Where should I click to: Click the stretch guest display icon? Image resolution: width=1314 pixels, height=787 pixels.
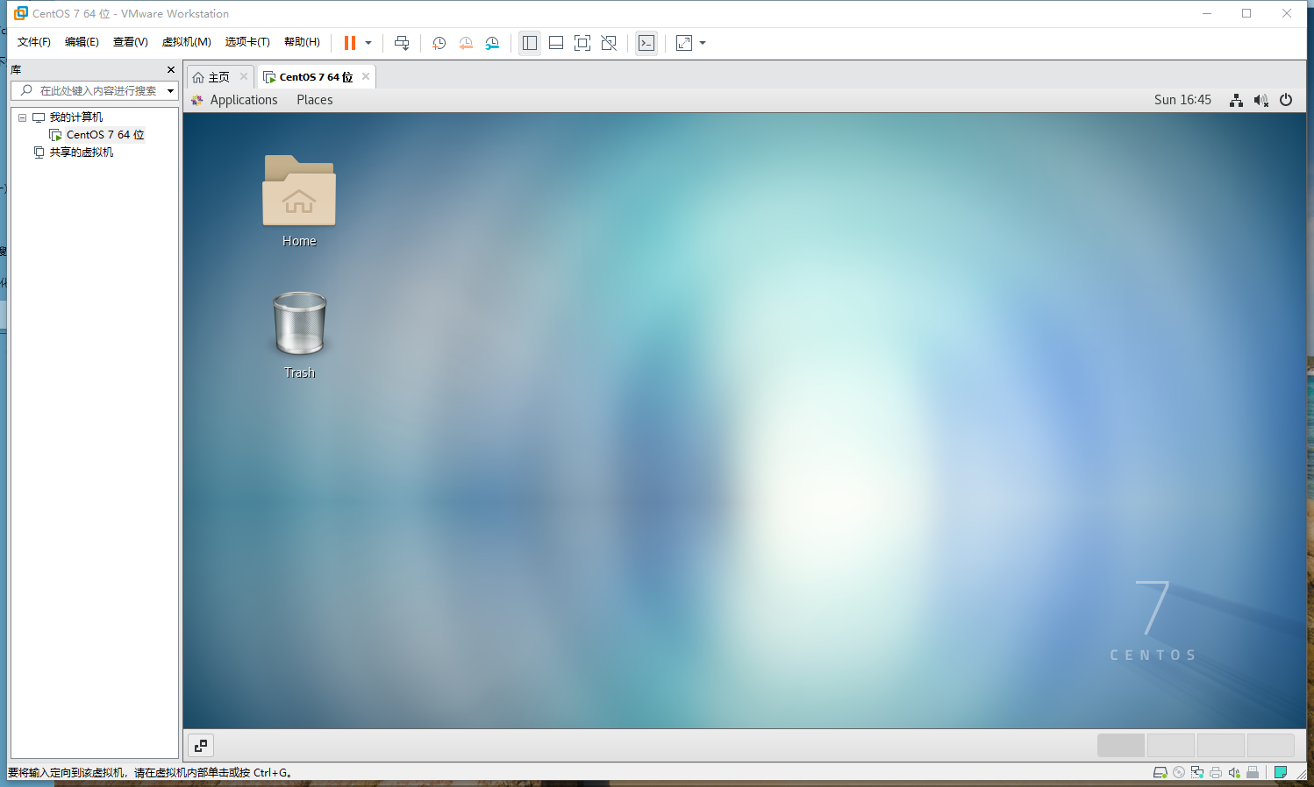684,43
